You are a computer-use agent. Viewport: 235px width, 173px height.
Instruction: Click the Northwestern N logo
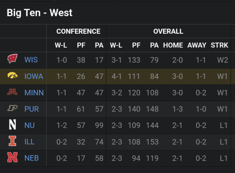point(13,125)
